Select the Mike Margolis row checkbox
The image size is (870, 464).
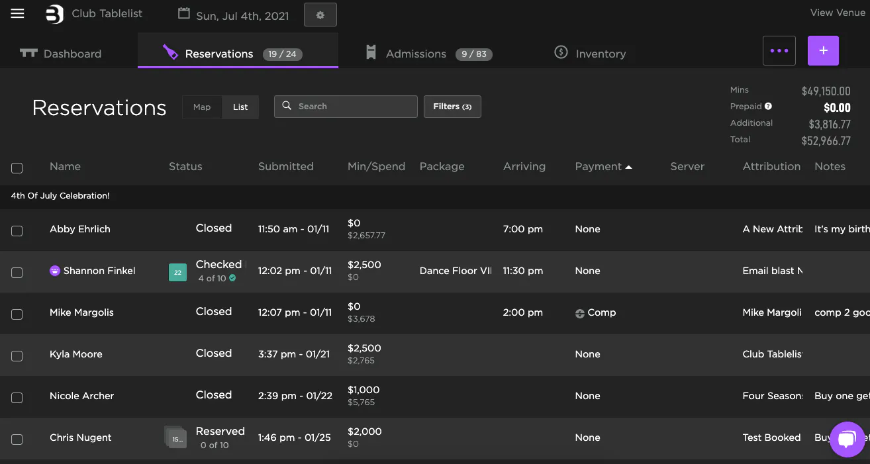pos(17,314)
